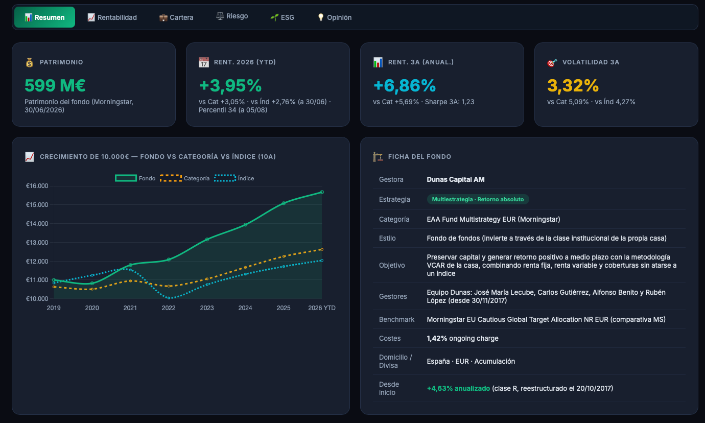Hide the Categoría series via the chart legend
This screenshot has height=423, width=705.
(x=185, y=178)
